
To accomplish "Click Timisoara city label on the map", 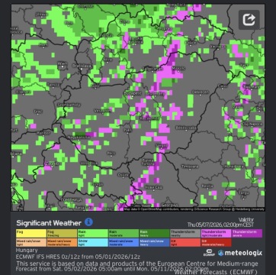I will [x=190, y=167].
